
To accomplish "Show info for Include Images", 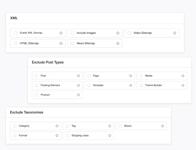I will coord(118,33).
